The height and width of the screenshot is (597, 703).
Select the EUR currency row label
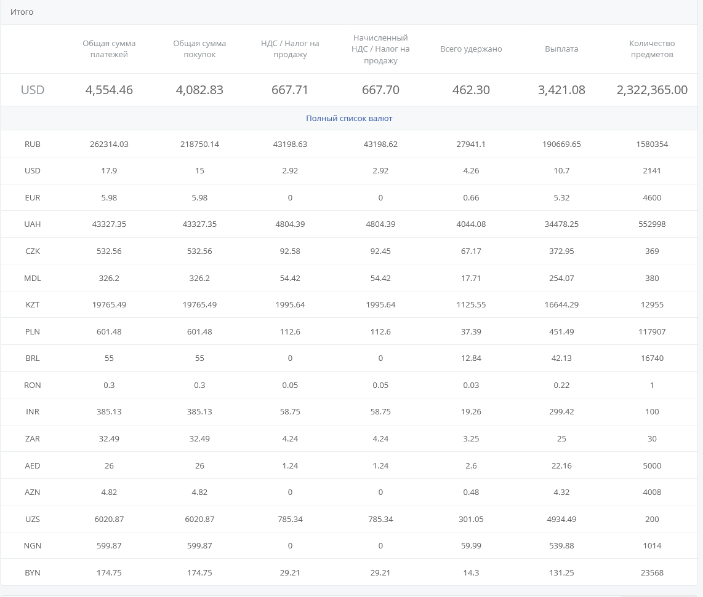pyautogui.click(x=33, y=197)
